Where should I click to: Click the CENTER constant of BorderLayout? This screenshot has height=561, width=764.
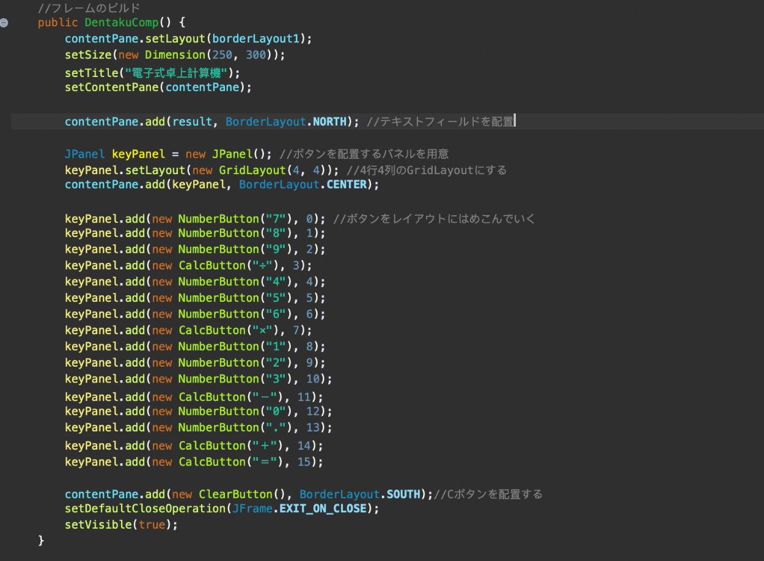click(x=347, y=184)
